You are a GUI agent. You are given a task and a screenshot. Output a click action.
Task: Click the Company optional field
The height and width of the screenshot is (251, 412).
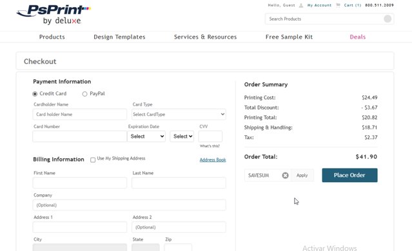click(x=130, y=205)
